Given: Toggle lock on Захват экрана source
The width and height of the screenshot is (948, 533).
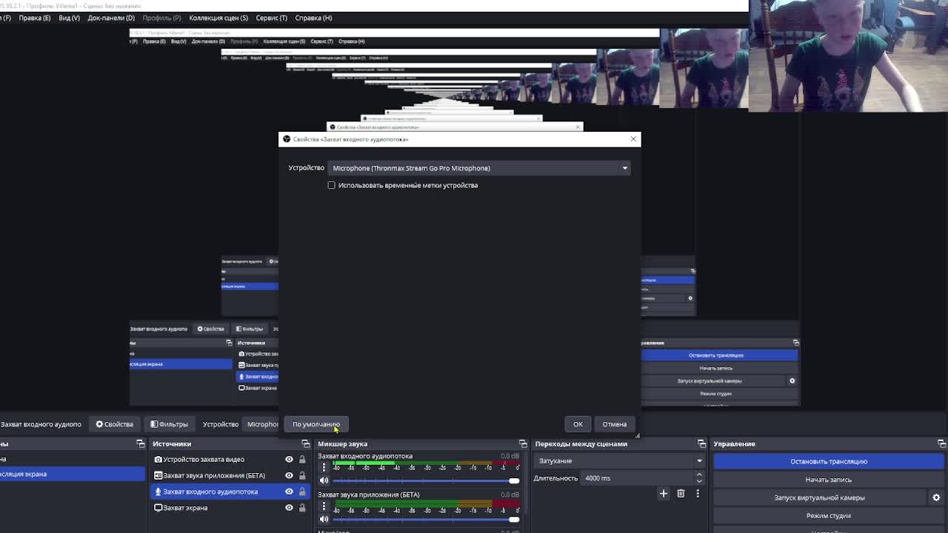Looking at the screenshot, I should (x=302, y=508).
